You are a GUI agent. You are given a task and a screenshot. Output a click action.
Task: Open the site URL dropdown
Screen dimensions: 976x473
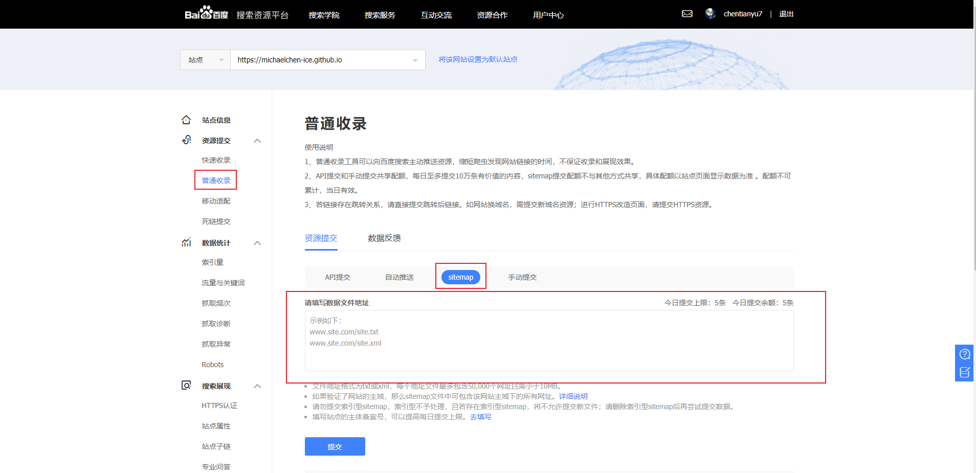[328, 60]
